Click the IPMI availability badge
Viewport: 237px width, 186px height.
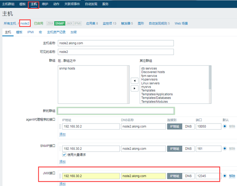[x=78, y=24]
